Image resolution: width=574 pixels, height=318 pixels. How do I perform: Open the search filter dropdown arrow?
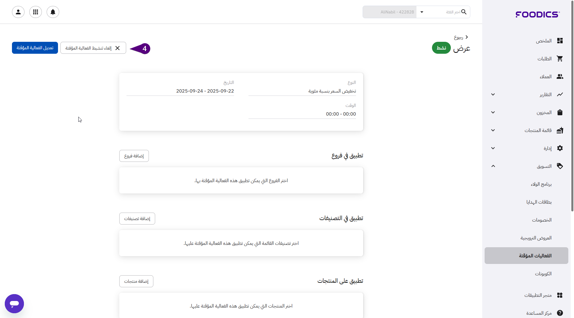422,12
